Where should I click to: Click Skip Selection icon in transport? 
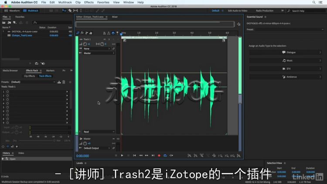[x=171, y=155]
